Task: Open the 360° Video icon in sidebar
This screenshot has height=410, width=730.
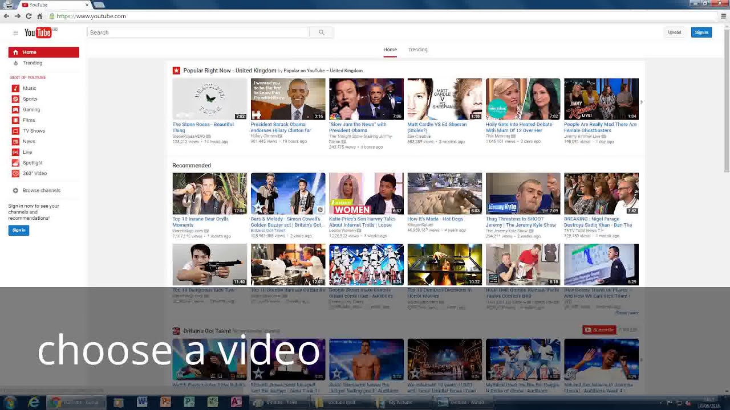Action: tap(16, 173)
